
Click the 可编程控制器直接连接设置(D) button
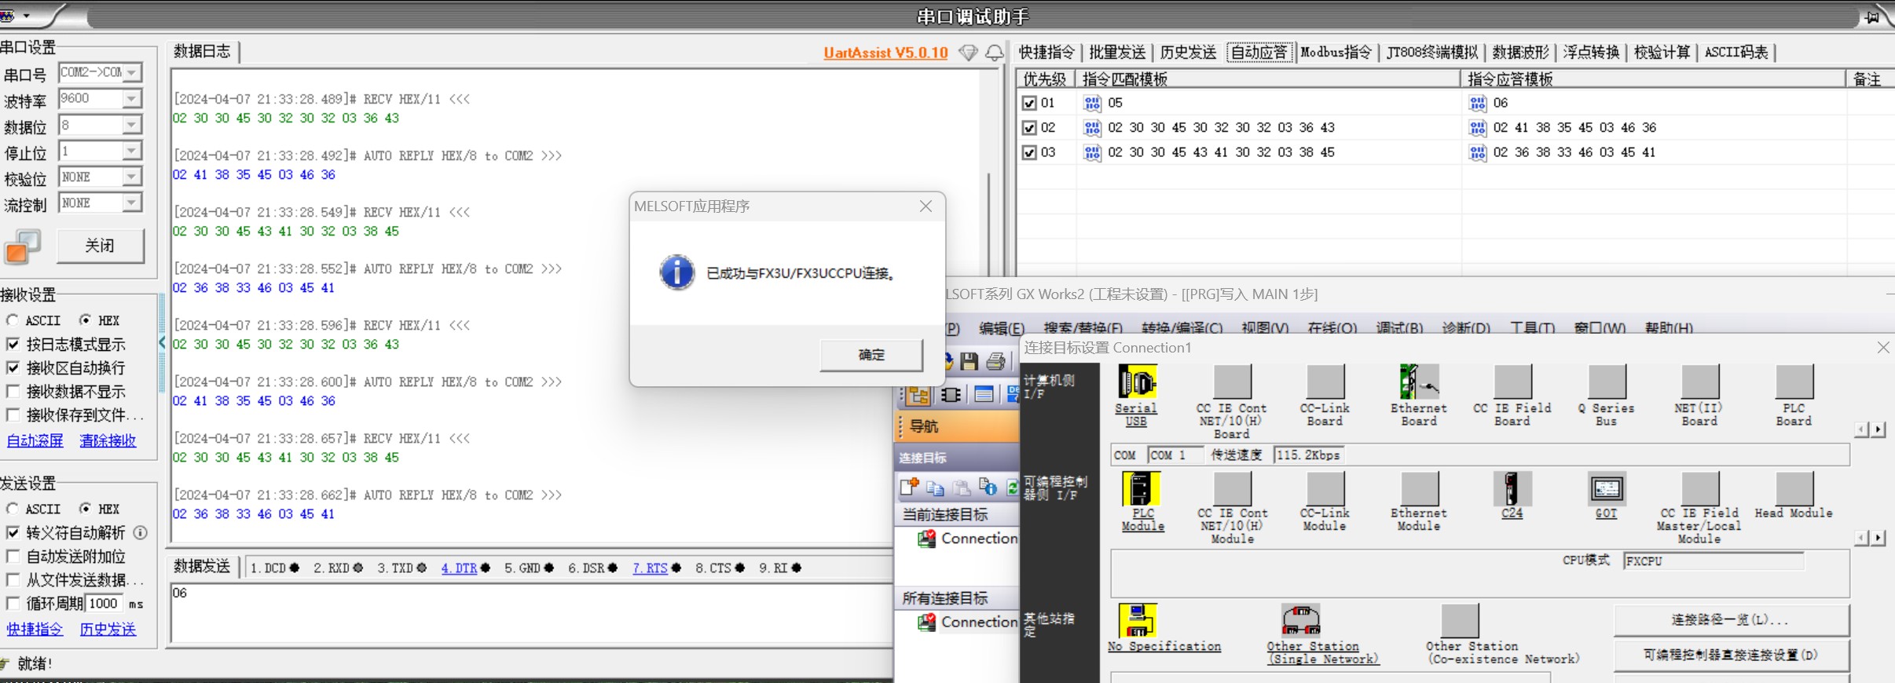[x=1731, y=655]
